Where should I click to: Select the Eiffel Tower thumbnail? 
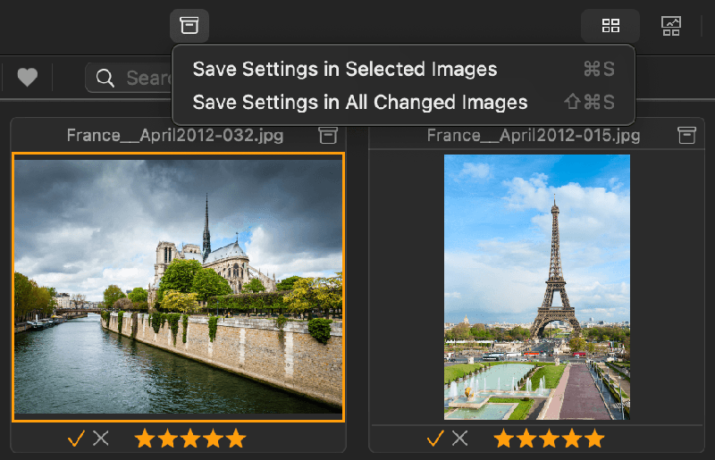(537, 288)
